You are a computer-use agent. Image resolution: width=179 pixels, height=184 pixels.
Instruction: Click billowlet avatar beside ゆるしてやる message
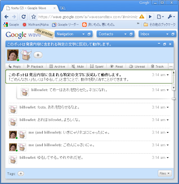pyautogui.click(x=13, y=160)
